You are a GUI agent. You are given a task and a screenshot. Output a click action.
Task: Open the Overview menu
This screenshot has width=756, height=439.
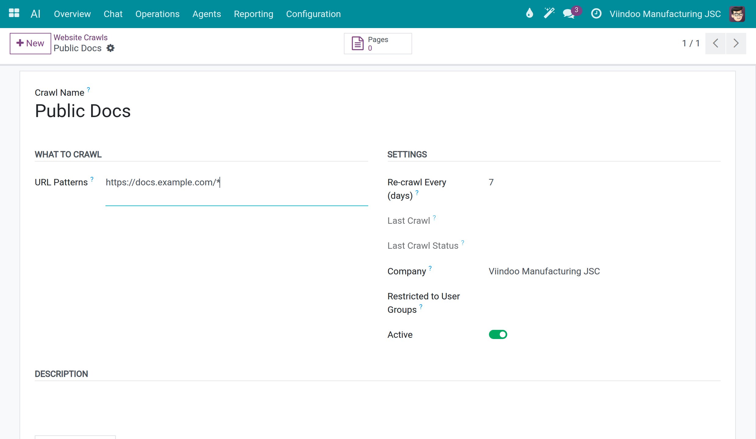click(x=72, y=14)
